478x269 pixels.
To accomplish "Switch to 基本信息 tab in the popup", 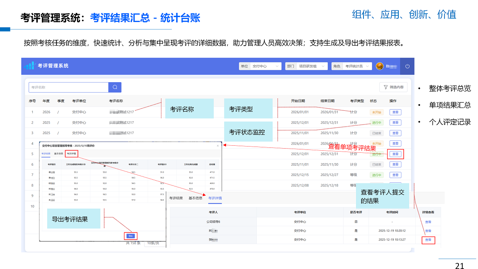I will coord(59,154).
